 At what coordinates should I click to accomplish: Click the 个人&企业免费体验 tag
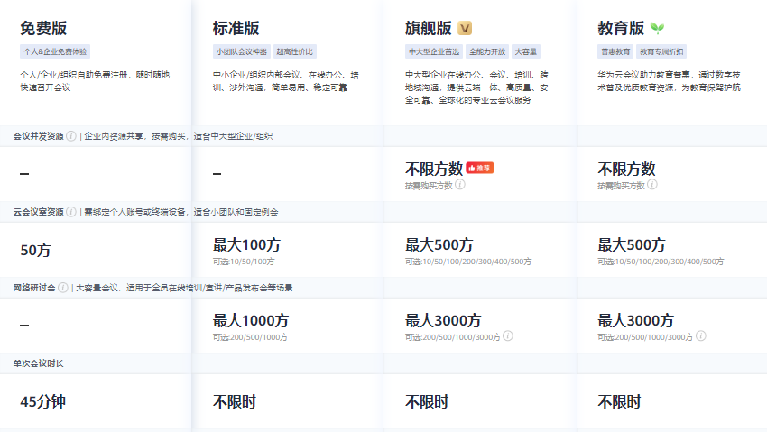pyautogui.click(x=55, y=51)
